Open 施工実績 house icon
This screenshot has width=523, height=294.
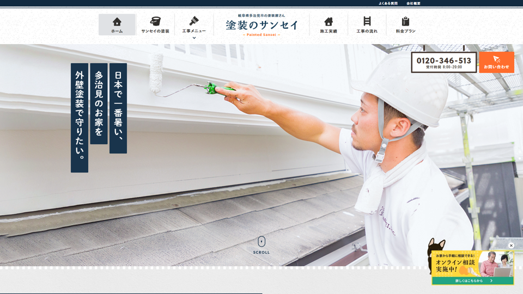tap(329, 21)
